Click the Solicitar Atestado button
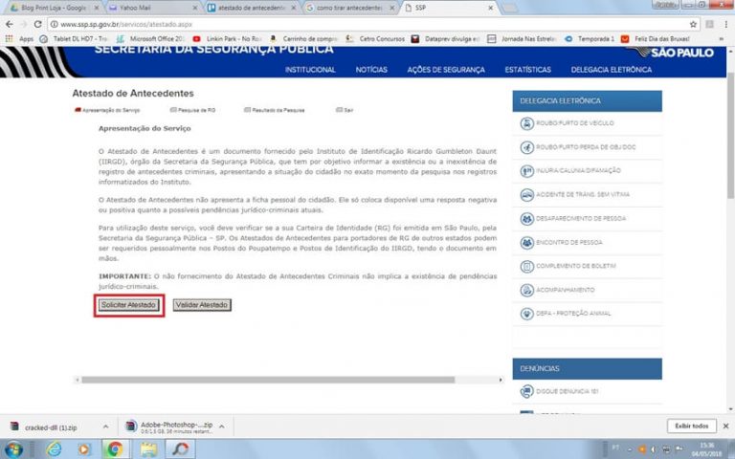Viewport: 735px width, 459px height. [129, 305]
